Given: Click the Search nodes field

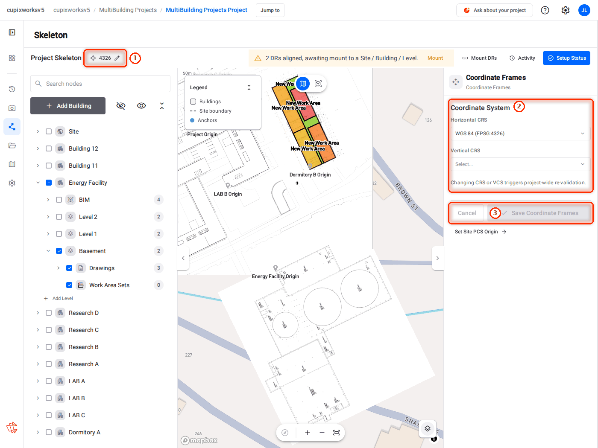Looking at the screenshot, I should point(100,84).
